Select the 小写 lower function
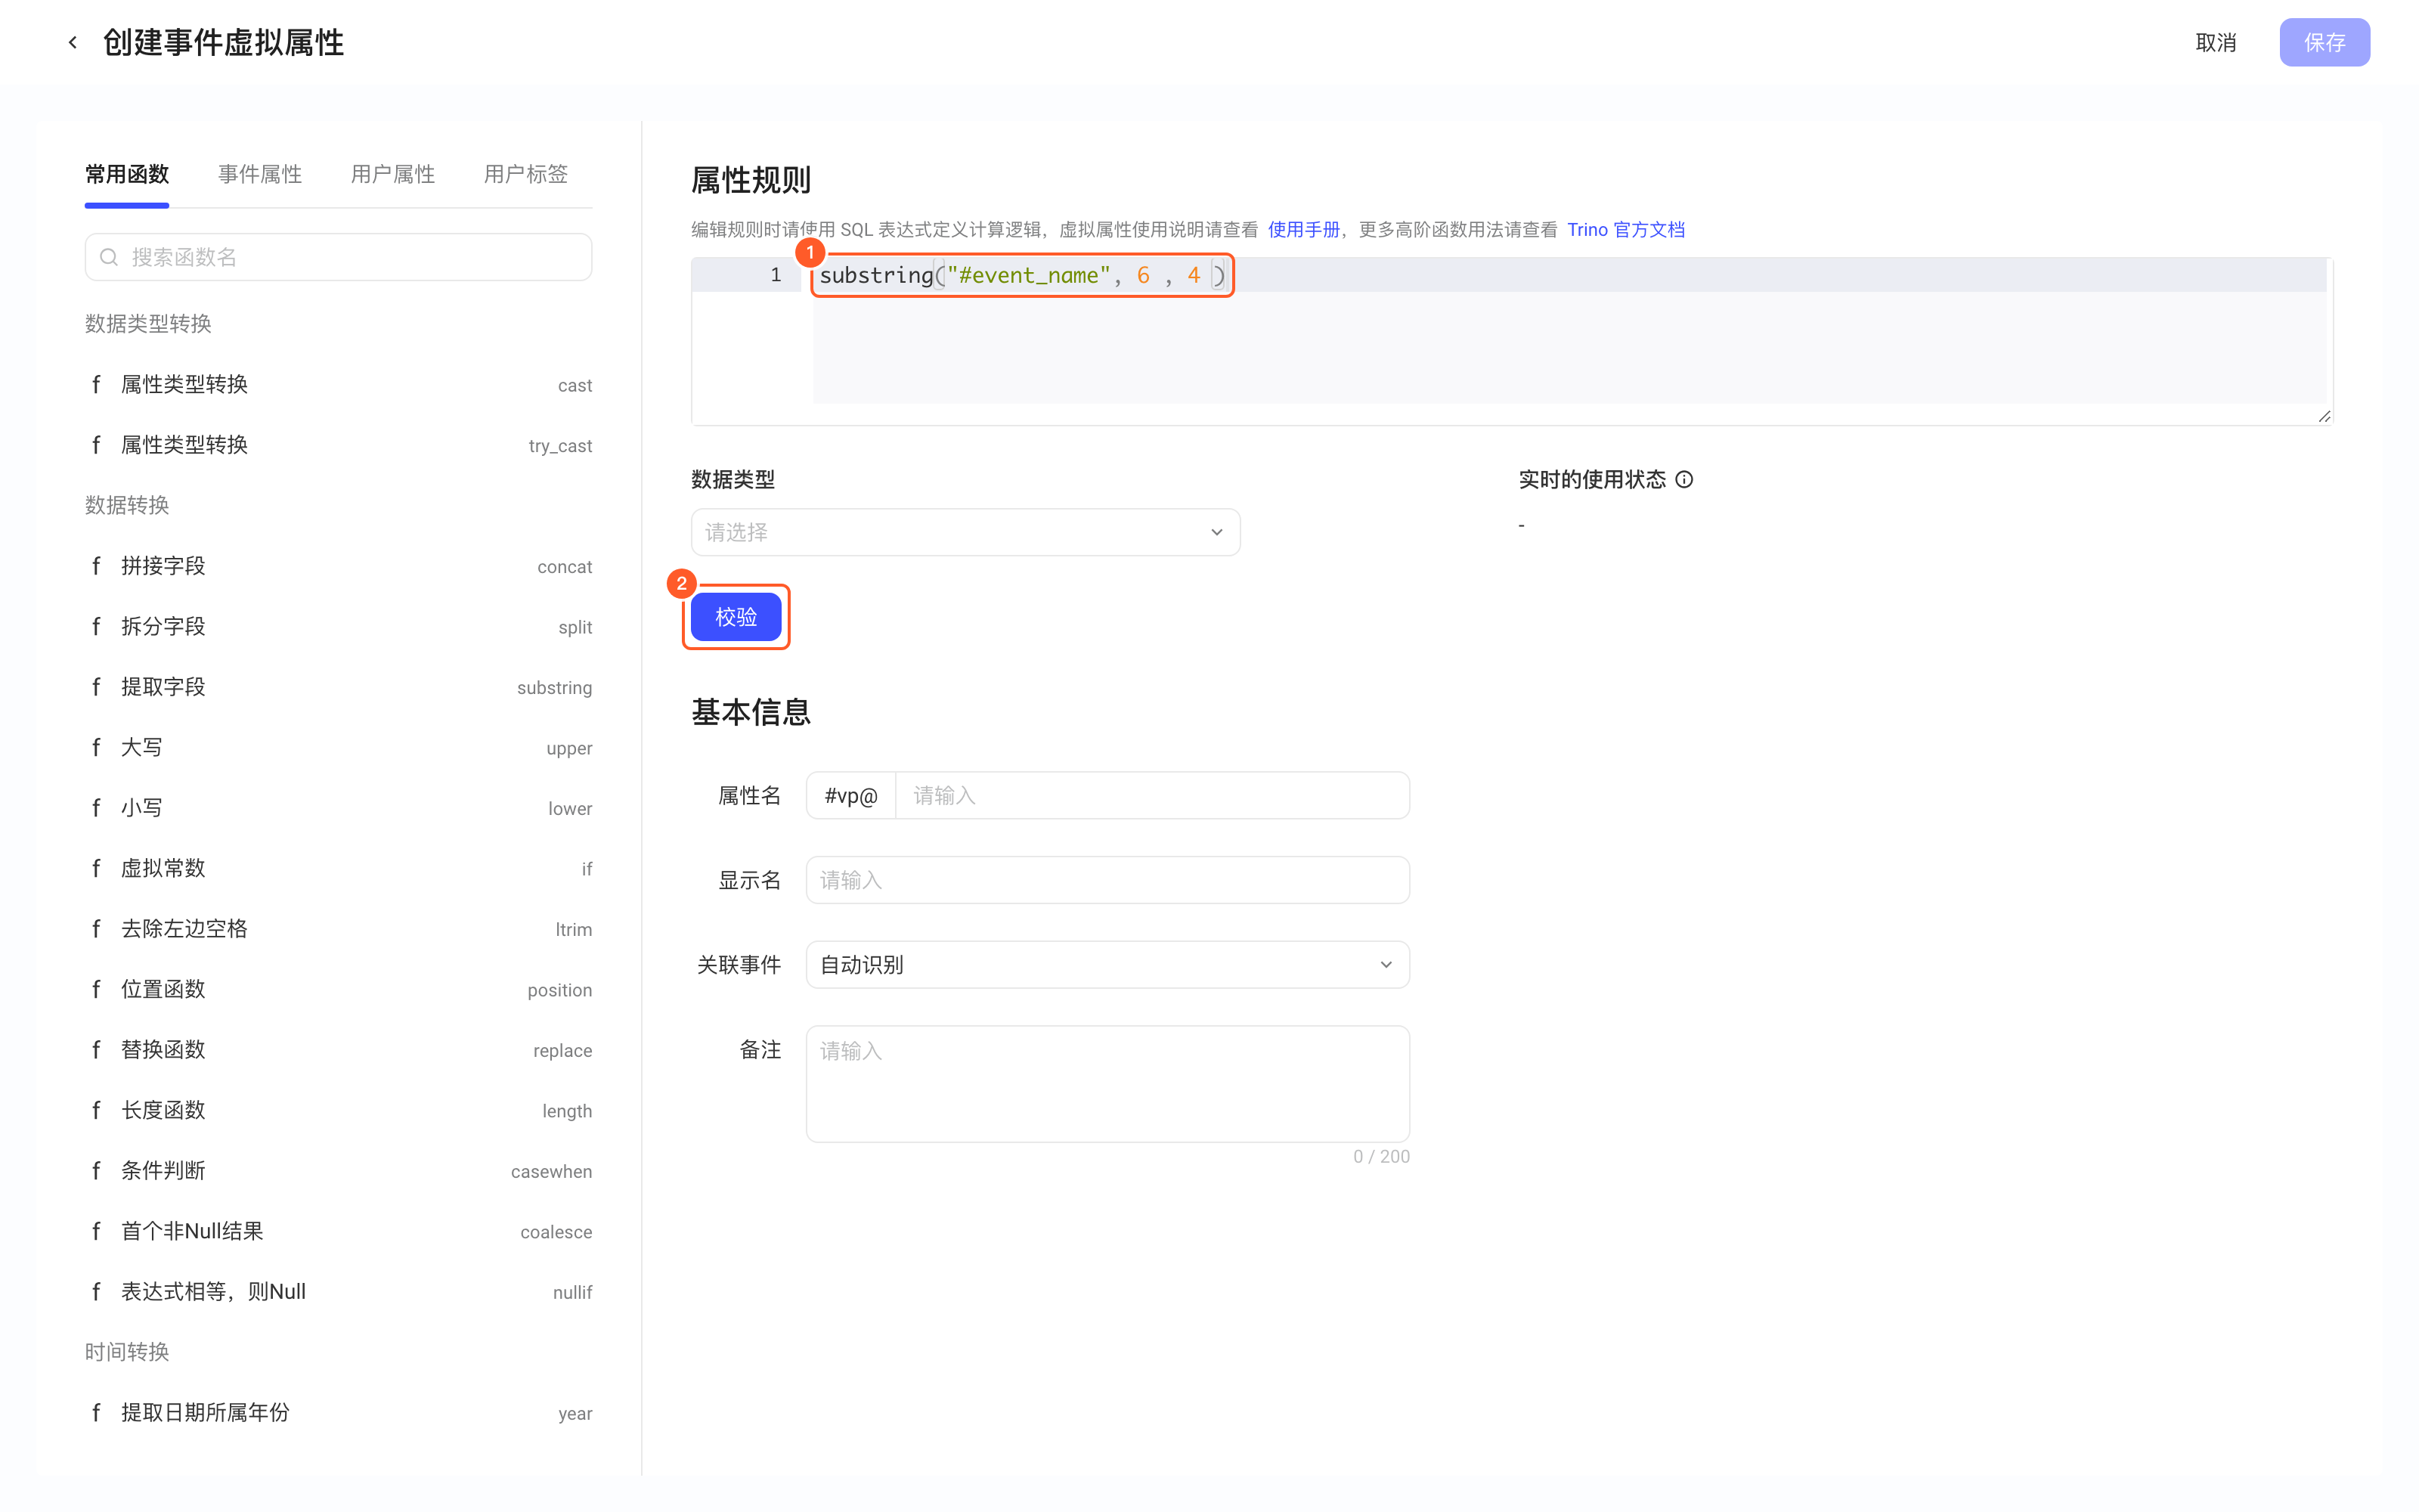The height and width of the screenshot is (1512, 2419). coord(339,808)
